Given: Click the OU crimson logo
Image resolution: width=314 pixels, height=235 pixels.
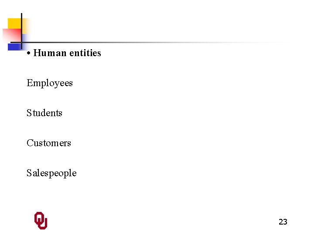Looking at the screenshot, I should pos(41,220).
